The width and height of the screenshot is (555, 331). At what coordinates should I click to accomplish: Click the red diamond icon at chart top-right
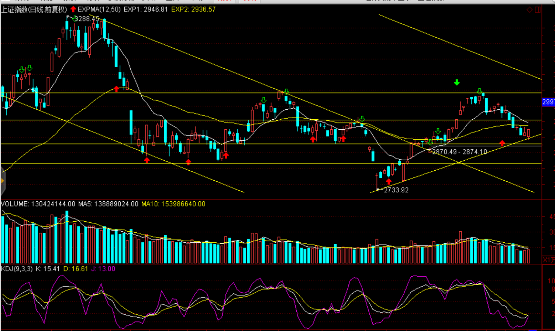pos(530,10)
